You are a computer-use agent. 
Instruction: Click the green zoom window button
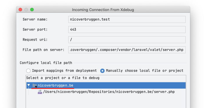click(32, 10)
